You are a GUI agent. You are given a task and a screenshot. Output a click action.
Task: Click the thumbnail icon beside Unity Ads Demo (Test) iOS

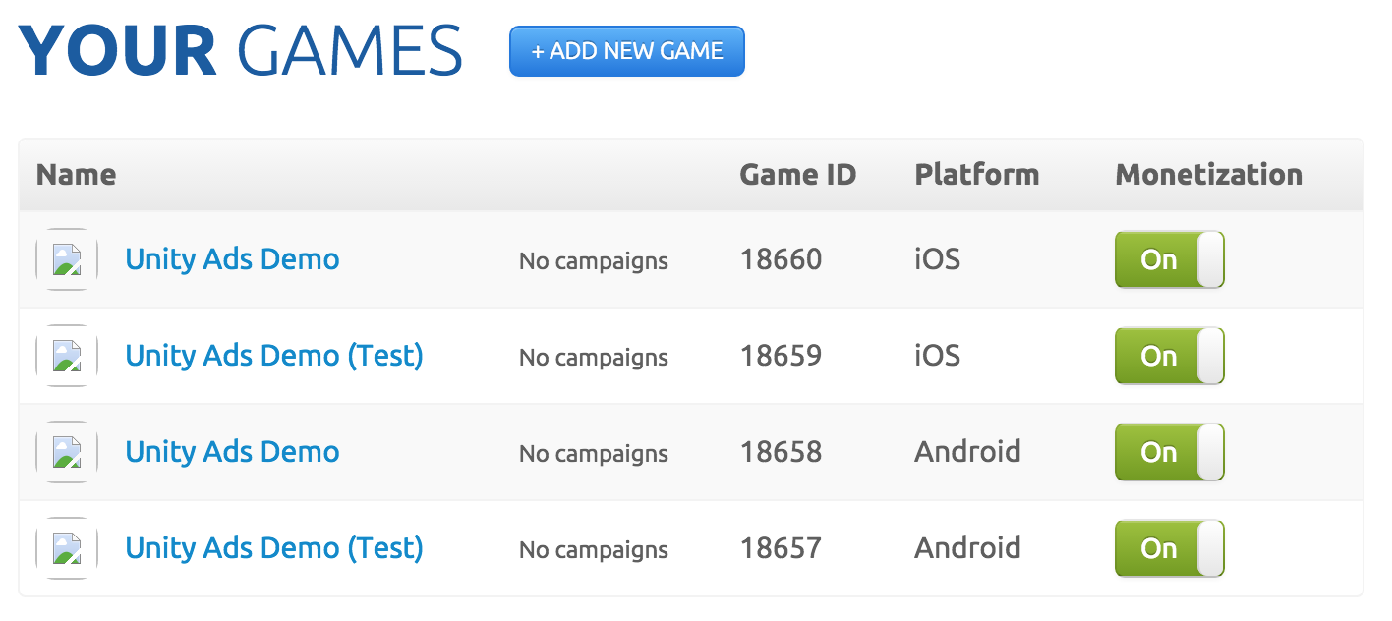coord(67,356)
